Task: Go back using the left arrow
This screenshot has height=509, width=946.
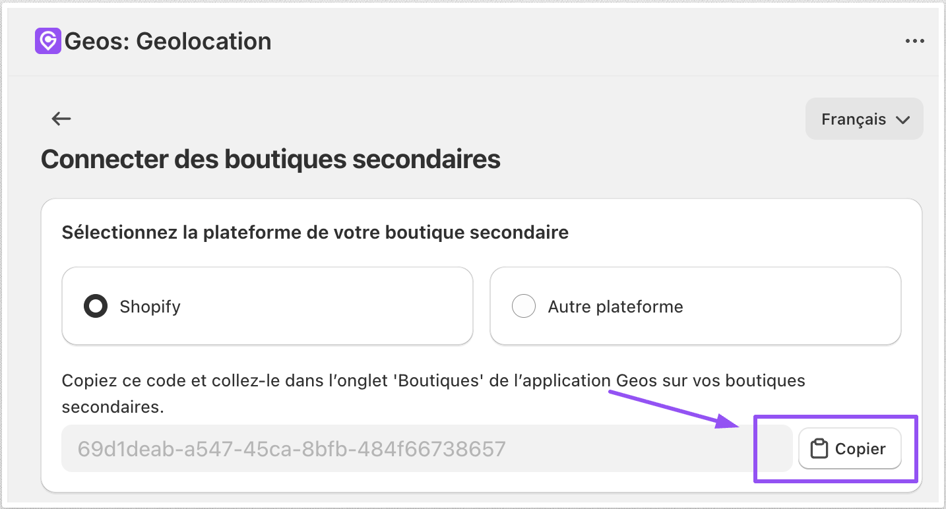Action: 61,119
